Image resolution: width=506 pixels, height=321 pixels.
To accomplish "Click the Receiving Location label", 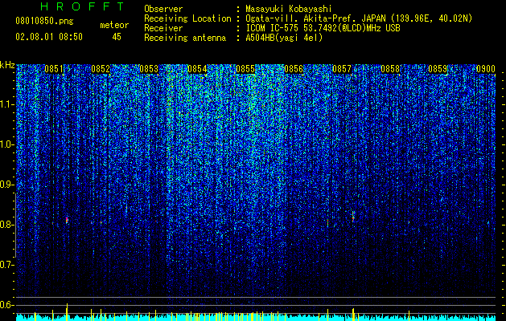I will (x=187, y=18).
